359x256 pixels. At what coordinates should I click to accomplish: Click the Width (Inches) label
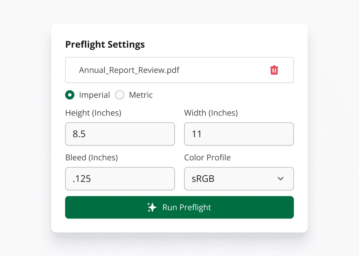[x=211, y=113]
